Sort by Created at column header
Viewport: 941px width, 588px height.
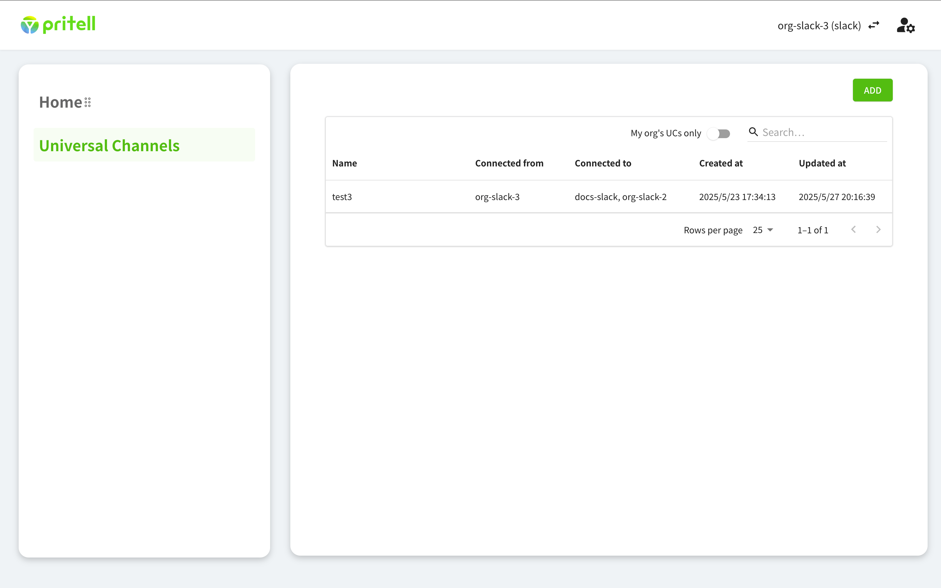(x=721, y=163)
